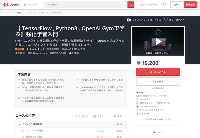Image resolution: width=200 pixels, height=138 pixels.
Task: Go to TensorFlow breadcrumb
Action: click(55, 13)
